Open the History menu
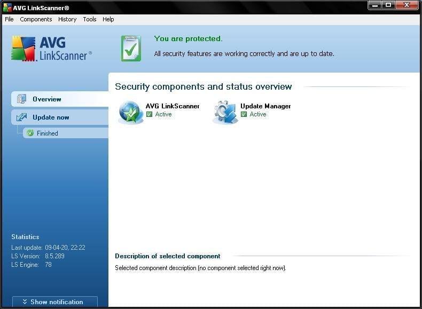This screenshot has width=422, height=309. (x=67, y=19)
